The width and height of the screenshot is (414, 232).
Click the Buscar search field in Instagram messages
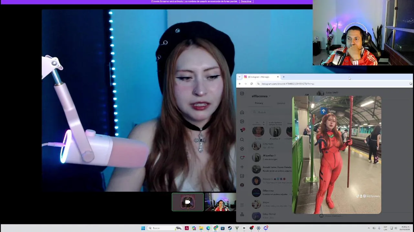coord(272,112)
